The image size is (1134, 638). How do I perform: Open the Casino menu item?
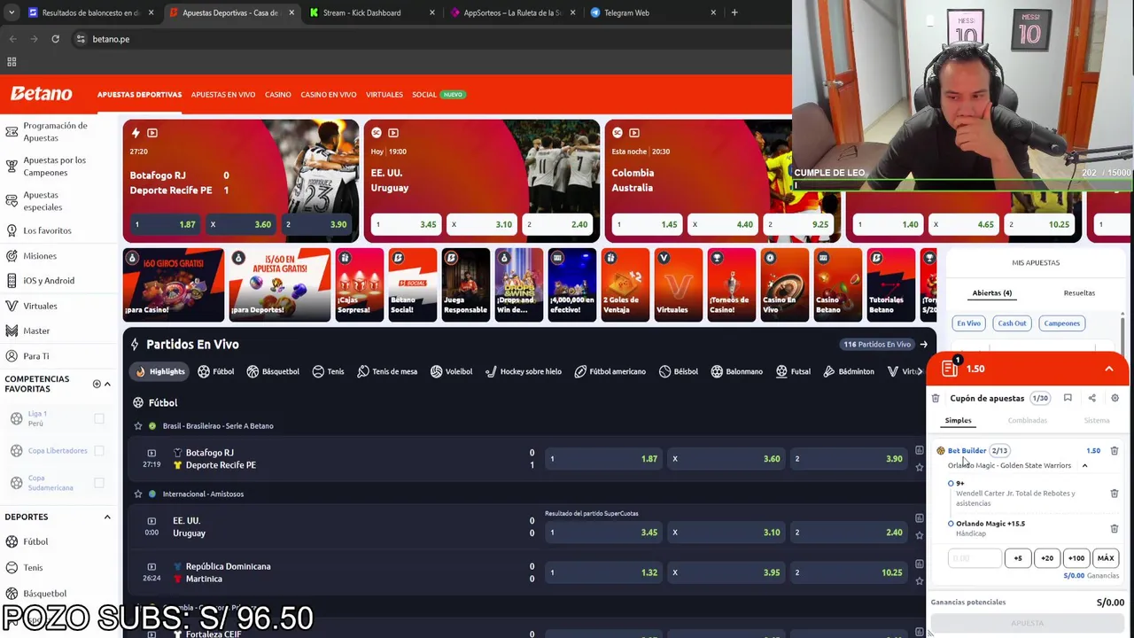(x=278, y=95)
